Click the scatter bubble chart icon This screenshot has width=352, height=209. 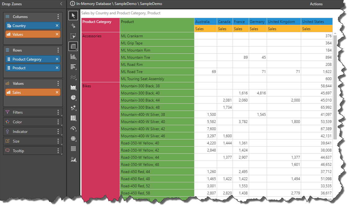point(73,108)
